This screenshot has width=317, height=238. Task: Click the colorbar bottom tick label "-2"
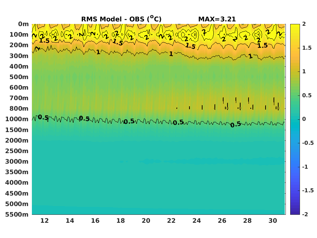305,214
